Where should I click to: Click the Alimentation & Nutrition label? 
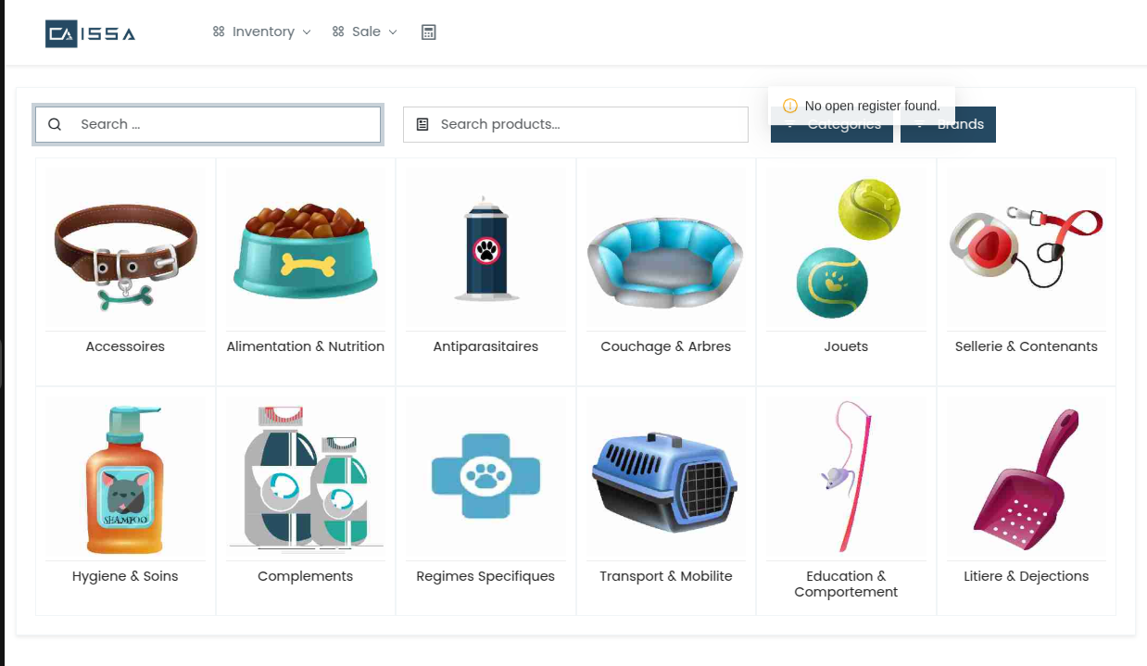(x=306, y=346)
